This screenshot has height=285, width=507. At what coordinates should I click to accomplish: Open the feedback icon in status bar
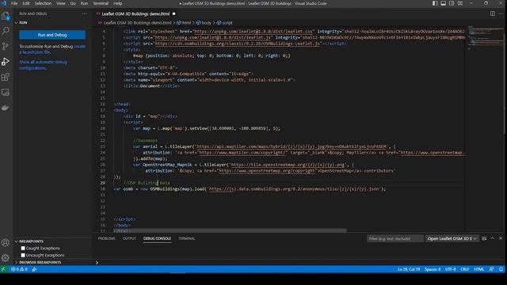tap(491, 269)
